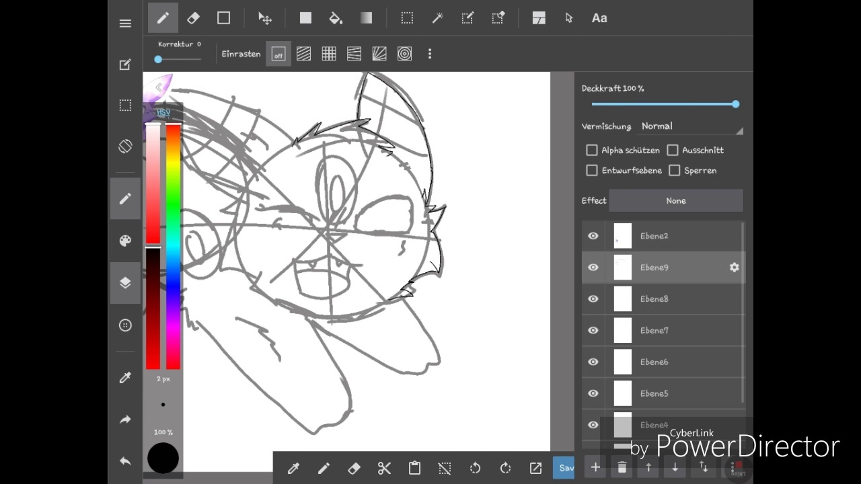
Task: Rotate canvas left in bottom bar
Action: point(475,469)
